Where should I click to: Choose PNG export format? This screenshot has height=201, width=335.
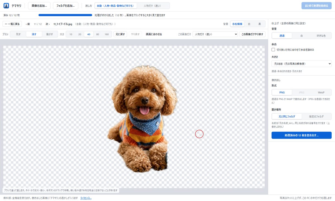pos(282,92)
